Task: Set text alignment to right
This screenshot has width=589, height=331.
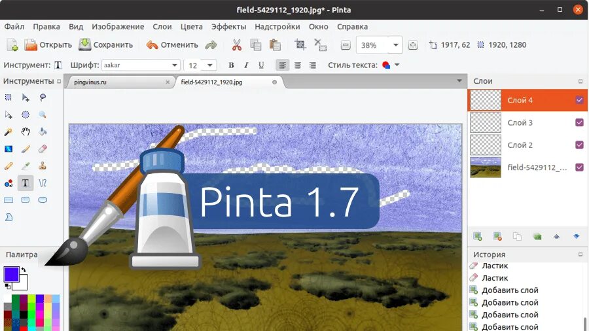Action: (x=313, y=65)
